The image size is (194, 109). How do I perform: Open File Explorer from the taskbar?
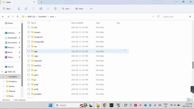tap(98, 105)
